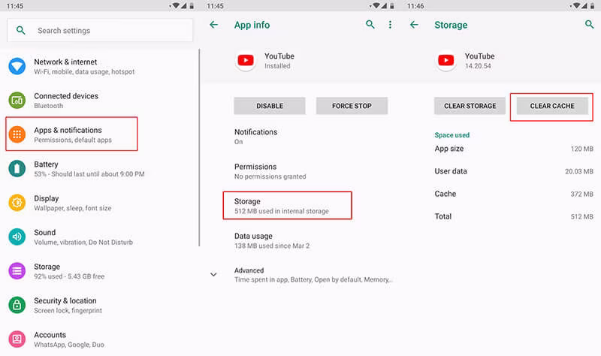Image resolution: width=601 pixels, height=356 pixels.
Task: Open the Battery icon entry
Action: 17,168
